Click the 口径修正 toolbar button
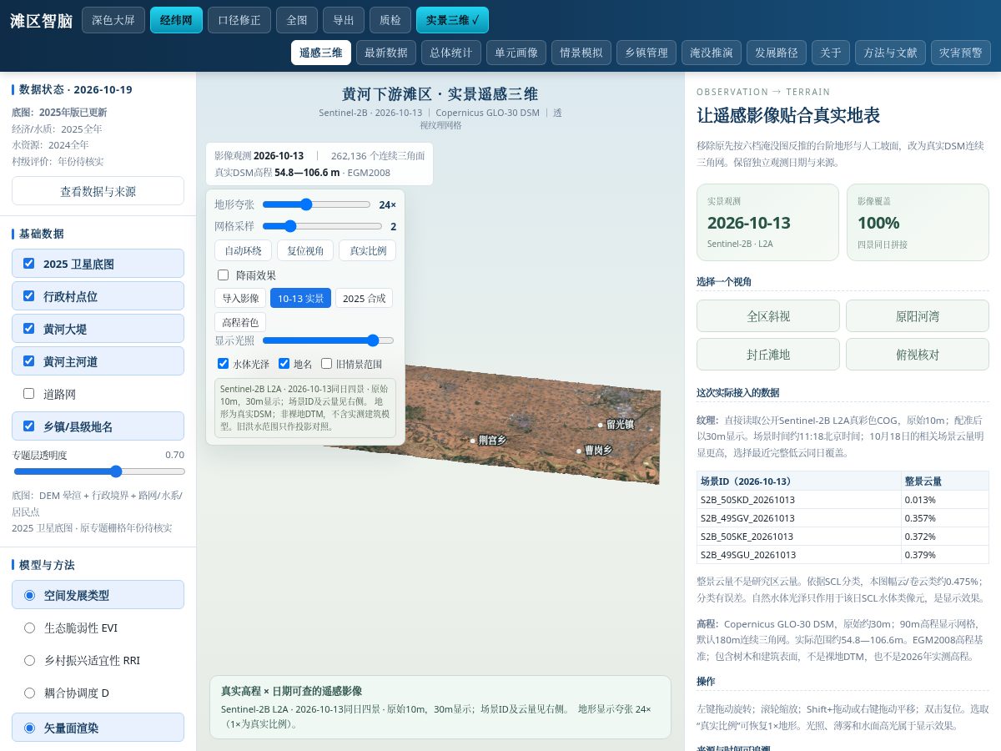Viewport: 1001px width, 751px height. coord(239,20)
